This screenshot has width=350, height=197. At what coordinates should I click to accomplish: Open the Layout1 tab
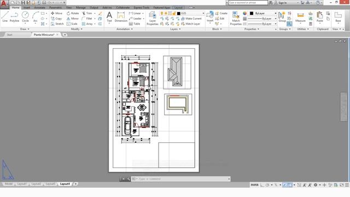[x=22, y=184]
